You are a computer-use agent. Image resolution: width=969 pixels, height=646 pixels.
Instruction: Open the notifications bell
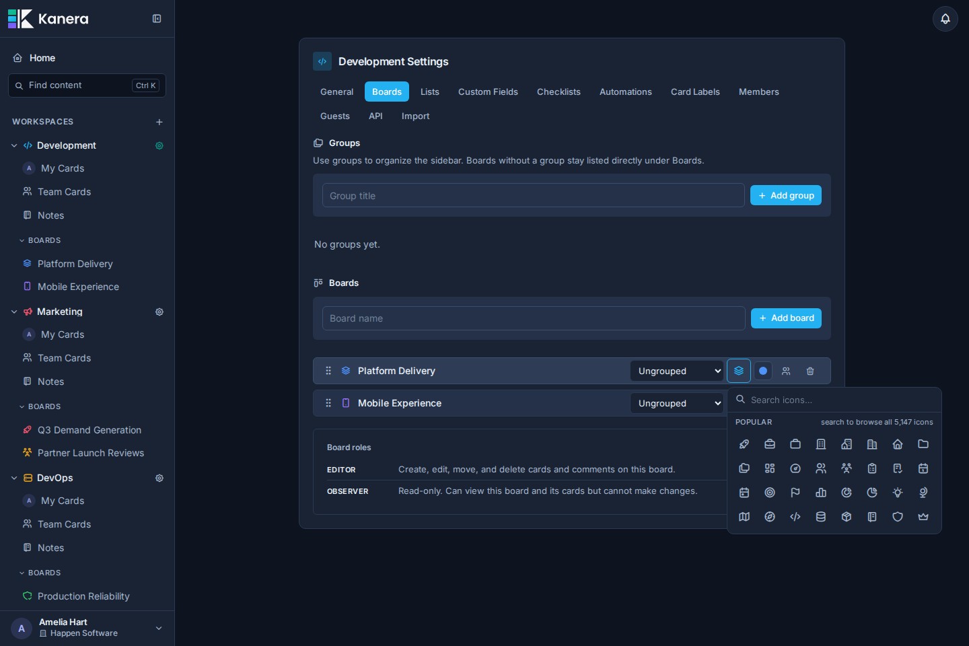tap(945, 19)
